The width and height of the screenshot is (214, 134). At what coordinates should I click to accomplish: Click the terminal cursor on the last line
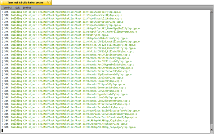click(2, 131)
